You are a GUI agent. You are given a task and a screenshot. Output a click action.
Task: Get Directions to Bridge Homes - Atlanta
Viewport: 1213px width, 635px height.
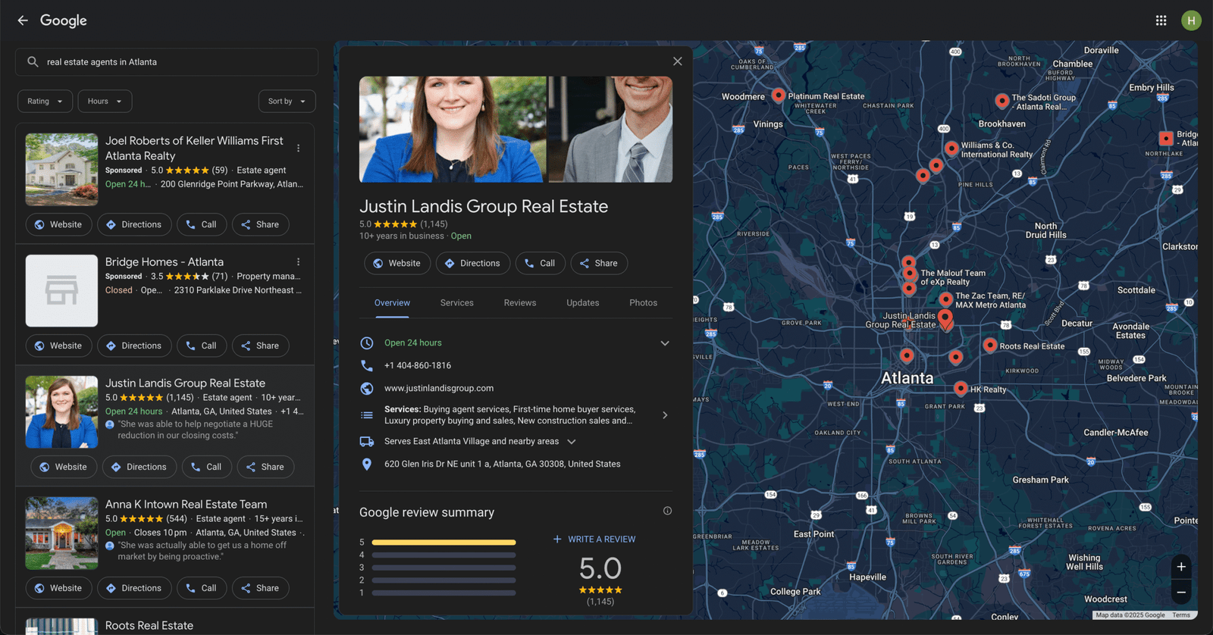coord(134,346)
